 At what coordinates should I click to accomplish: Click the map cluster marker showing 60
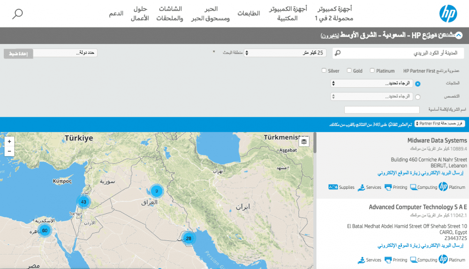45,231
